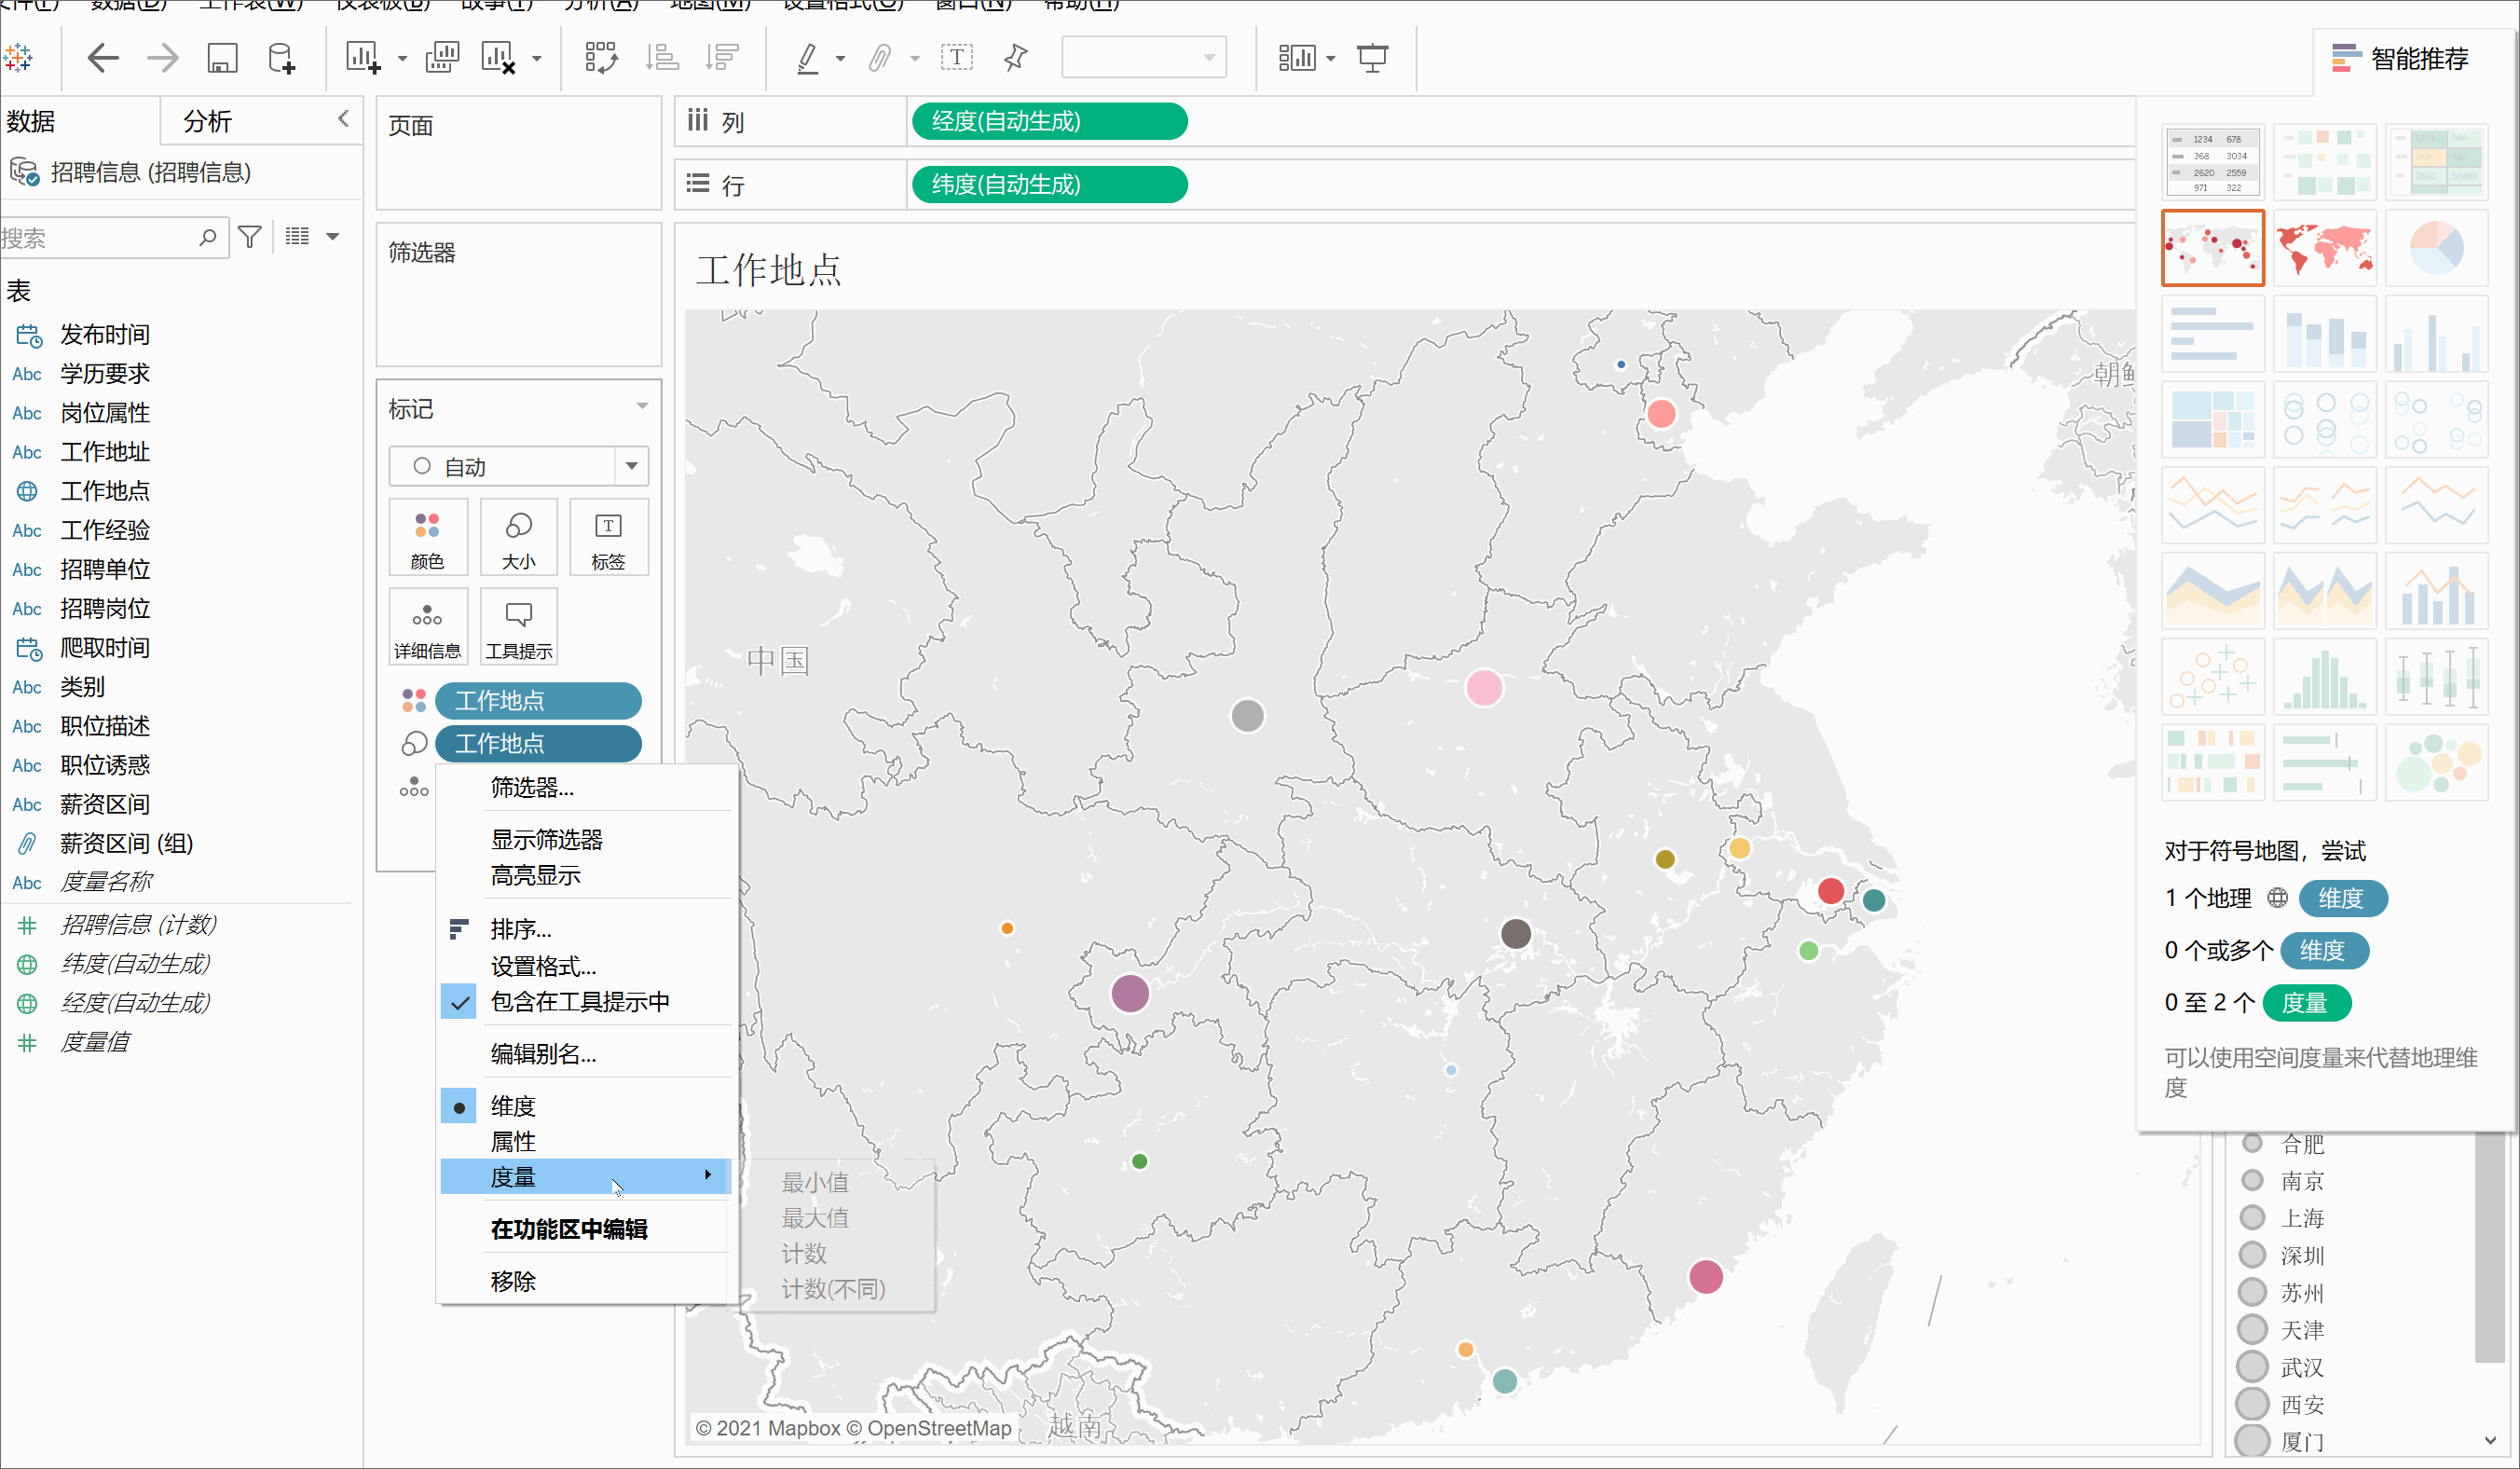Click the sort ascending toolbar icon
The width and height of the screenshot is (2520, 1469).
(x=662, y=58)
